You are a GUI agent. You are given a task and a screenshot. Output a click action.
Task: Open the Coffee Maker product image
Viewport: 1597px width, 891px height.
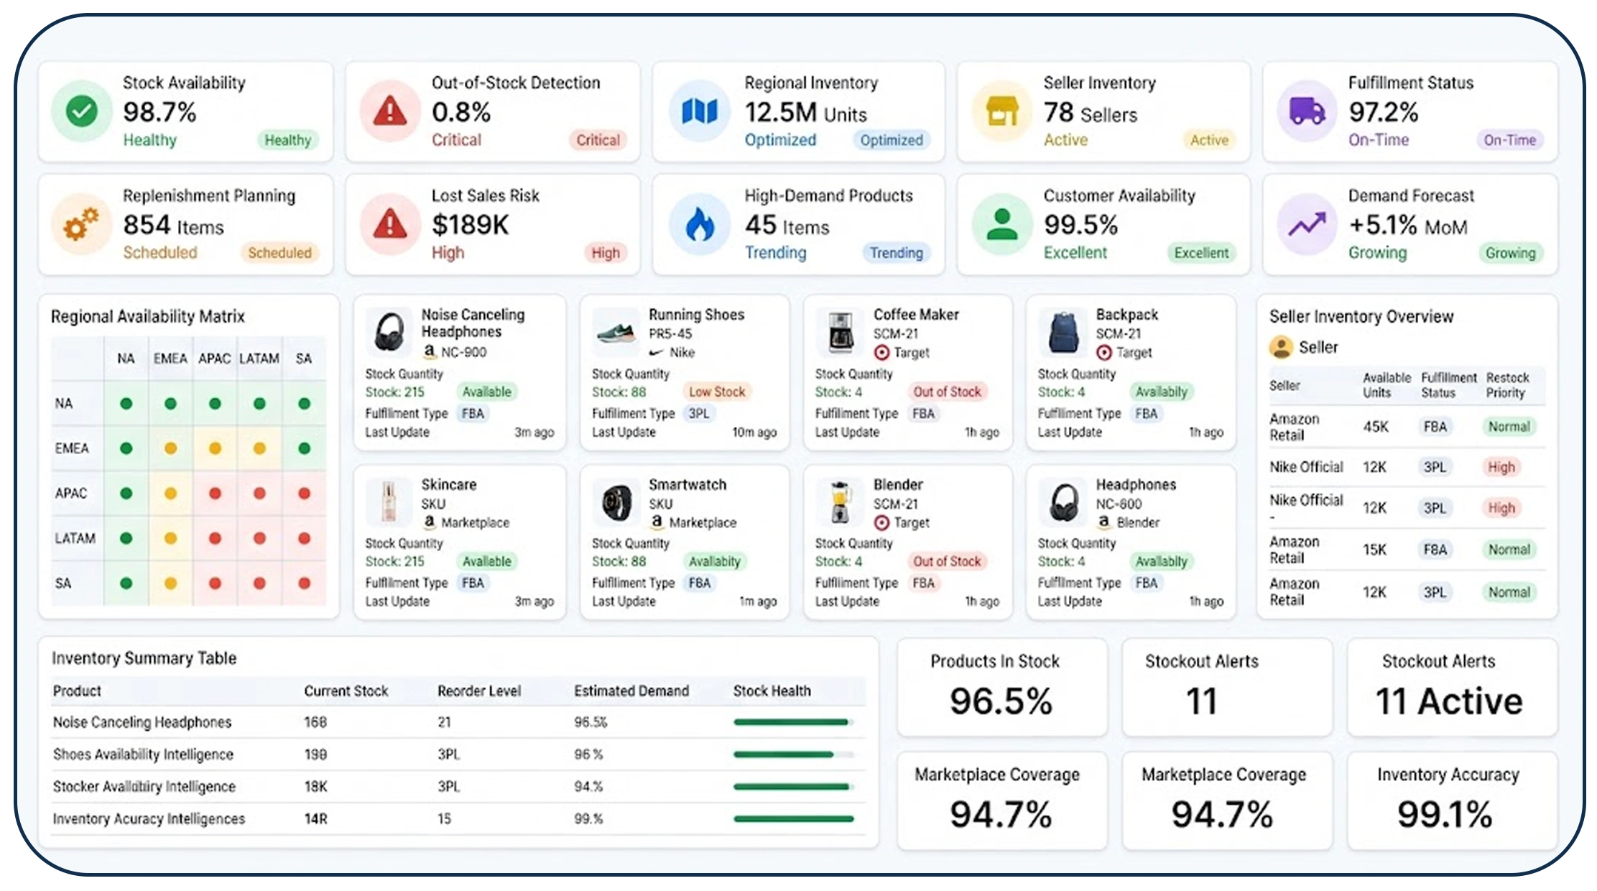[840, 332]
